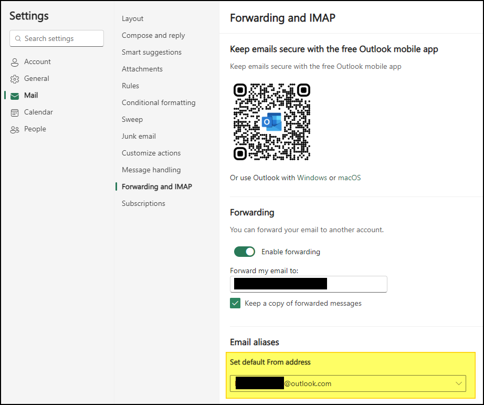This screenshot has height=405, width=484.
Task: Click the search magnifier icon in Search settings
Action: click(18, 39)
